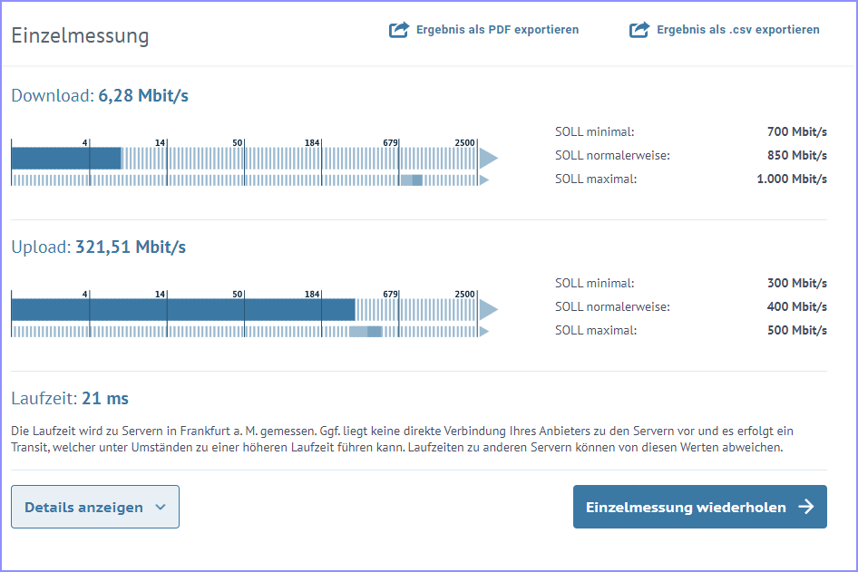Click small arrow of download SOLL range bar
Image resolution: width=858 pixels, height=572 pixels.
[x=484, y=179]
